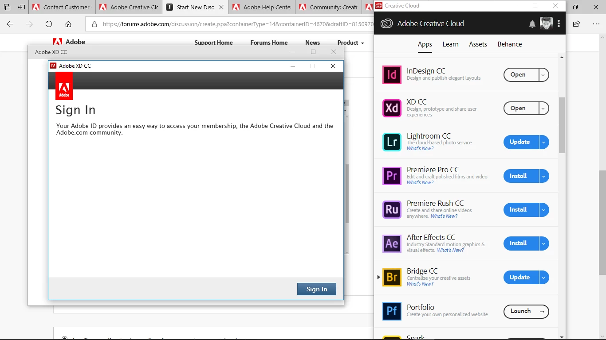Expand the After Effects Install dropdown arrow
Viewport: 606px width, 340px height.
click(x=543, y=243)
